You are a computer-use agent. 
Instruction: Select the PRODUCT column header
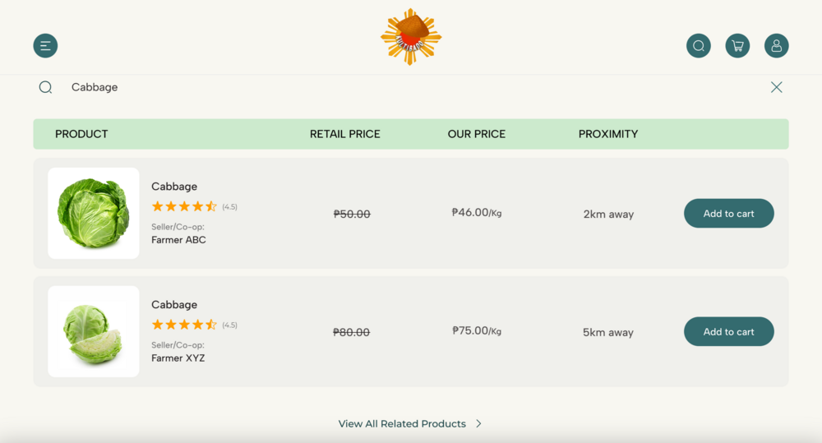click(81, 134)
